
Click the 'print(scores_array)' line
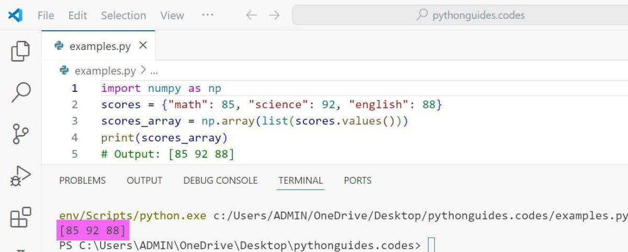click(165, 138)
